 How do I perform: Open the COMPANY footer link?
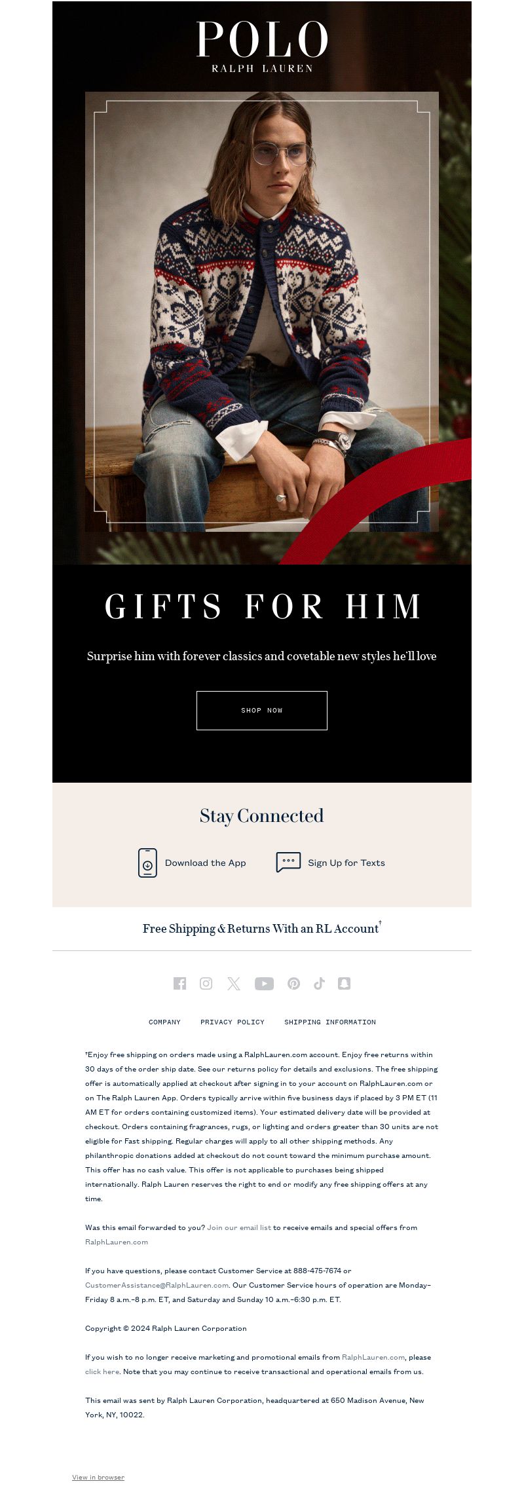point(164,1022)
